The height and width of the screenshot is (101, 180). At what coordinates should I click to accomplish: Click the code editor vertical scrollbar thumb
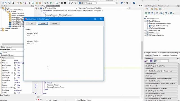point(142,50)
